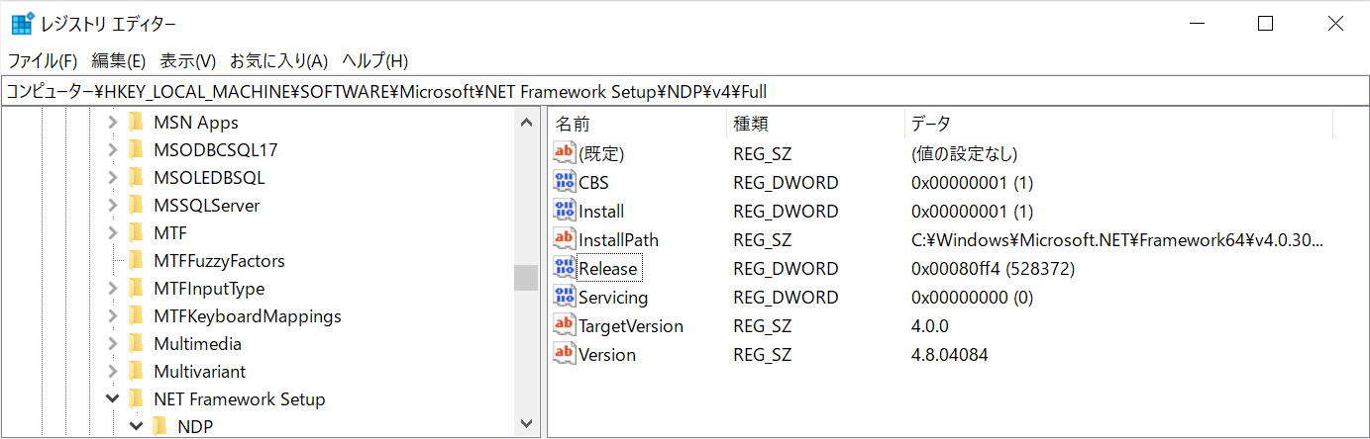This screenshot has height=439, width=1370.
Task: Expand the Multivariant key
Action: [x=113, y=372]
